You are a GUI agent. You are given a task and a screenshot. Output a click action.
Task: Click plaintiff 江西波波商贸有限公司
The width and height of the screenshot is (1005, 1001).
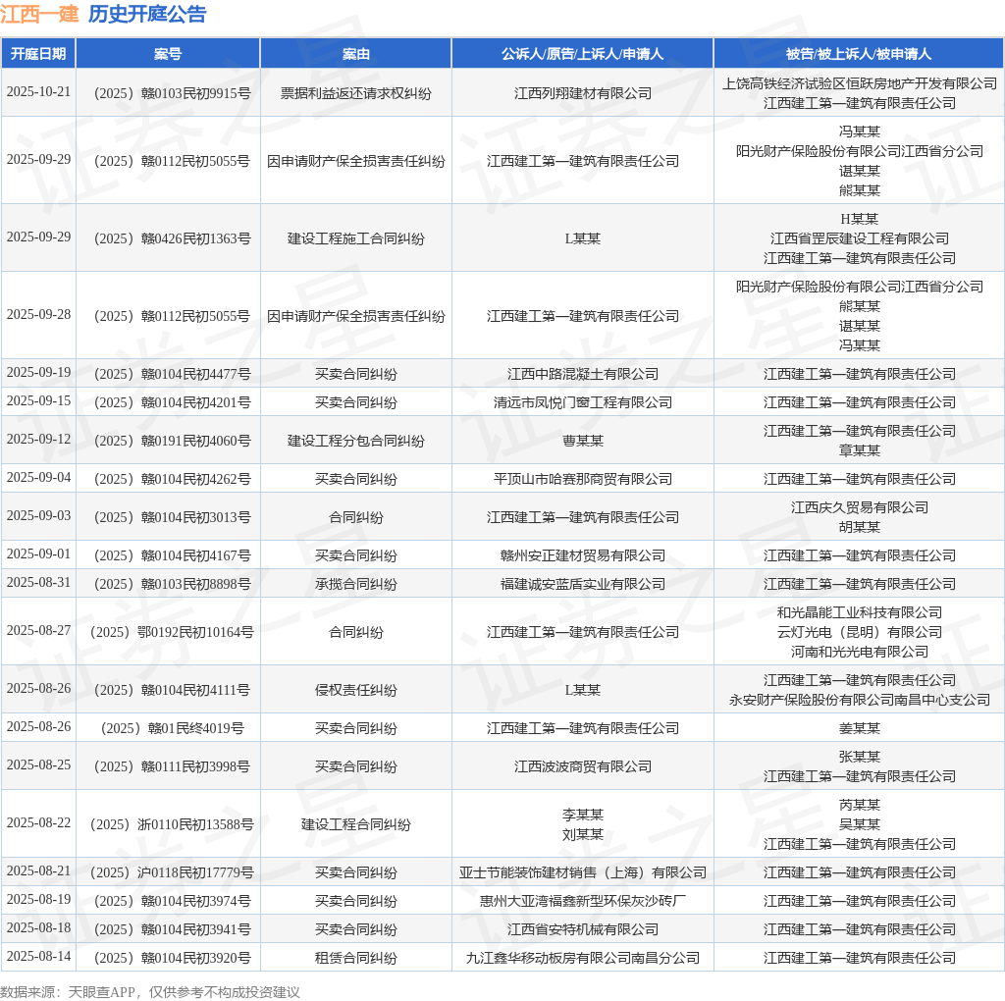coord(583,767)
